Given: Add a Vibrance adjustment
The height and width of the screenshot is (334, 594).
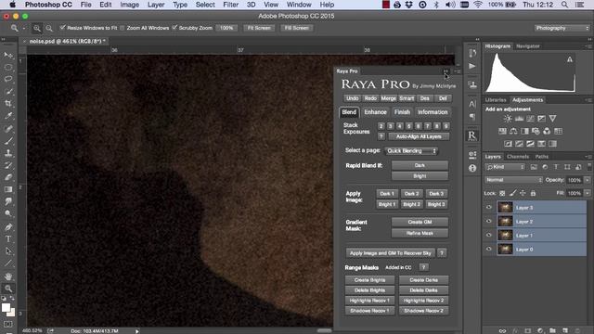Looking at the screenshot, I should [553, 119].
